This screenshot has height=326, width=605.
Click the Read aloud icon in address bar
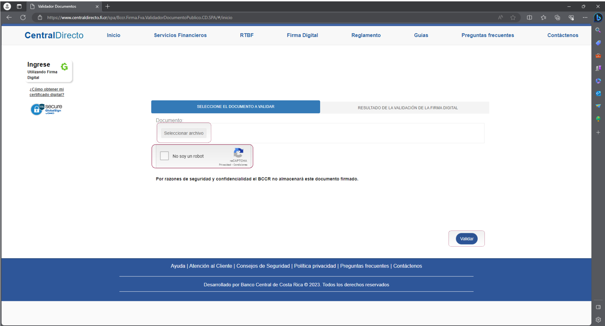pyautogui.click(x=500, y=17)
